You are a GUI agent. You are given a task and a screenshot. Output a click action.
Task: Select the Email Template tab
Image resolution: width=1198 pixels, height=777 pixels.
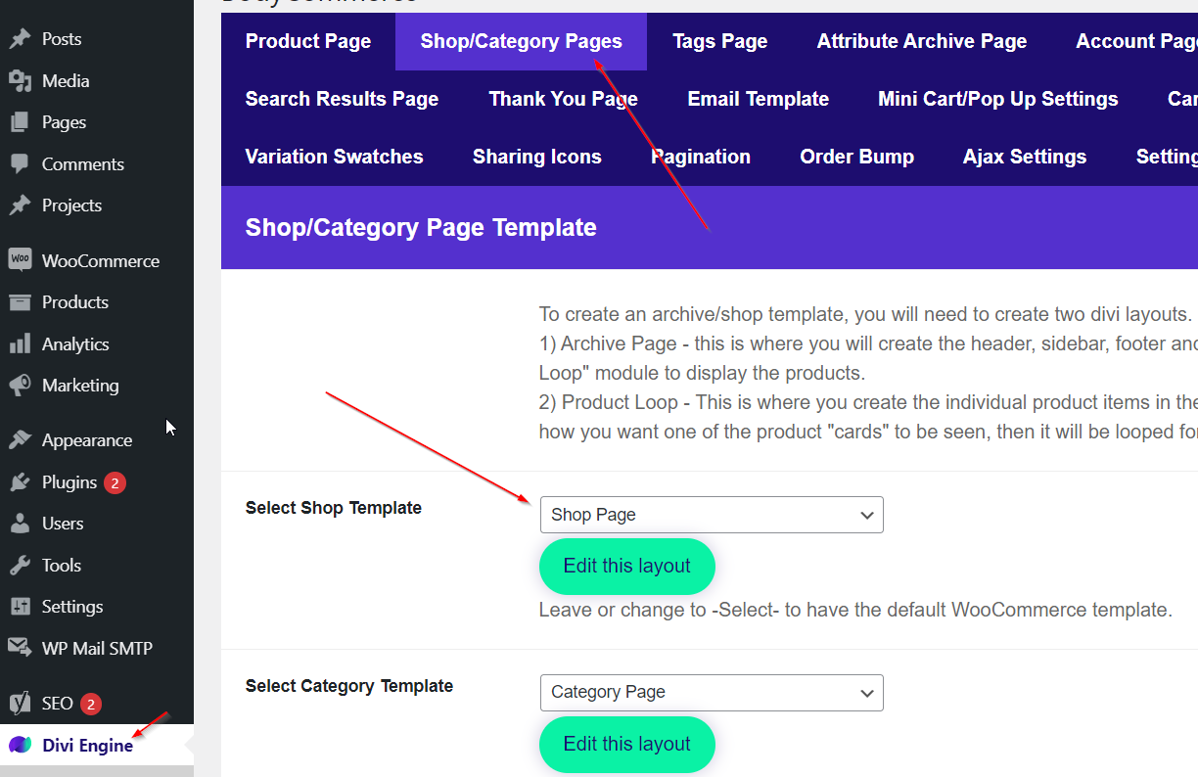click(x=758, y=99)
